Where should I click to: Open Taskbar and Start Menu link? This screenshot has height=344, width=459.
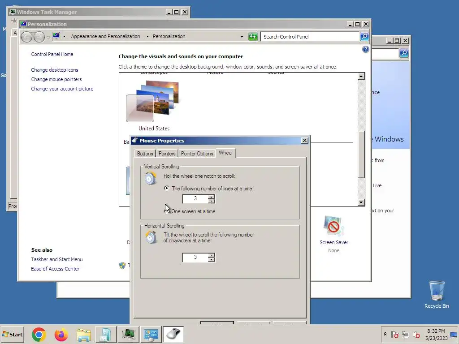pyautogui.click(x=57, y=259)
